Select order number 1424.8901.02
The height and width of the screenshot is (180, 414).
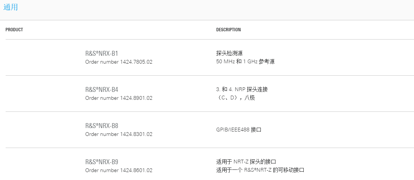pos(136,98)
